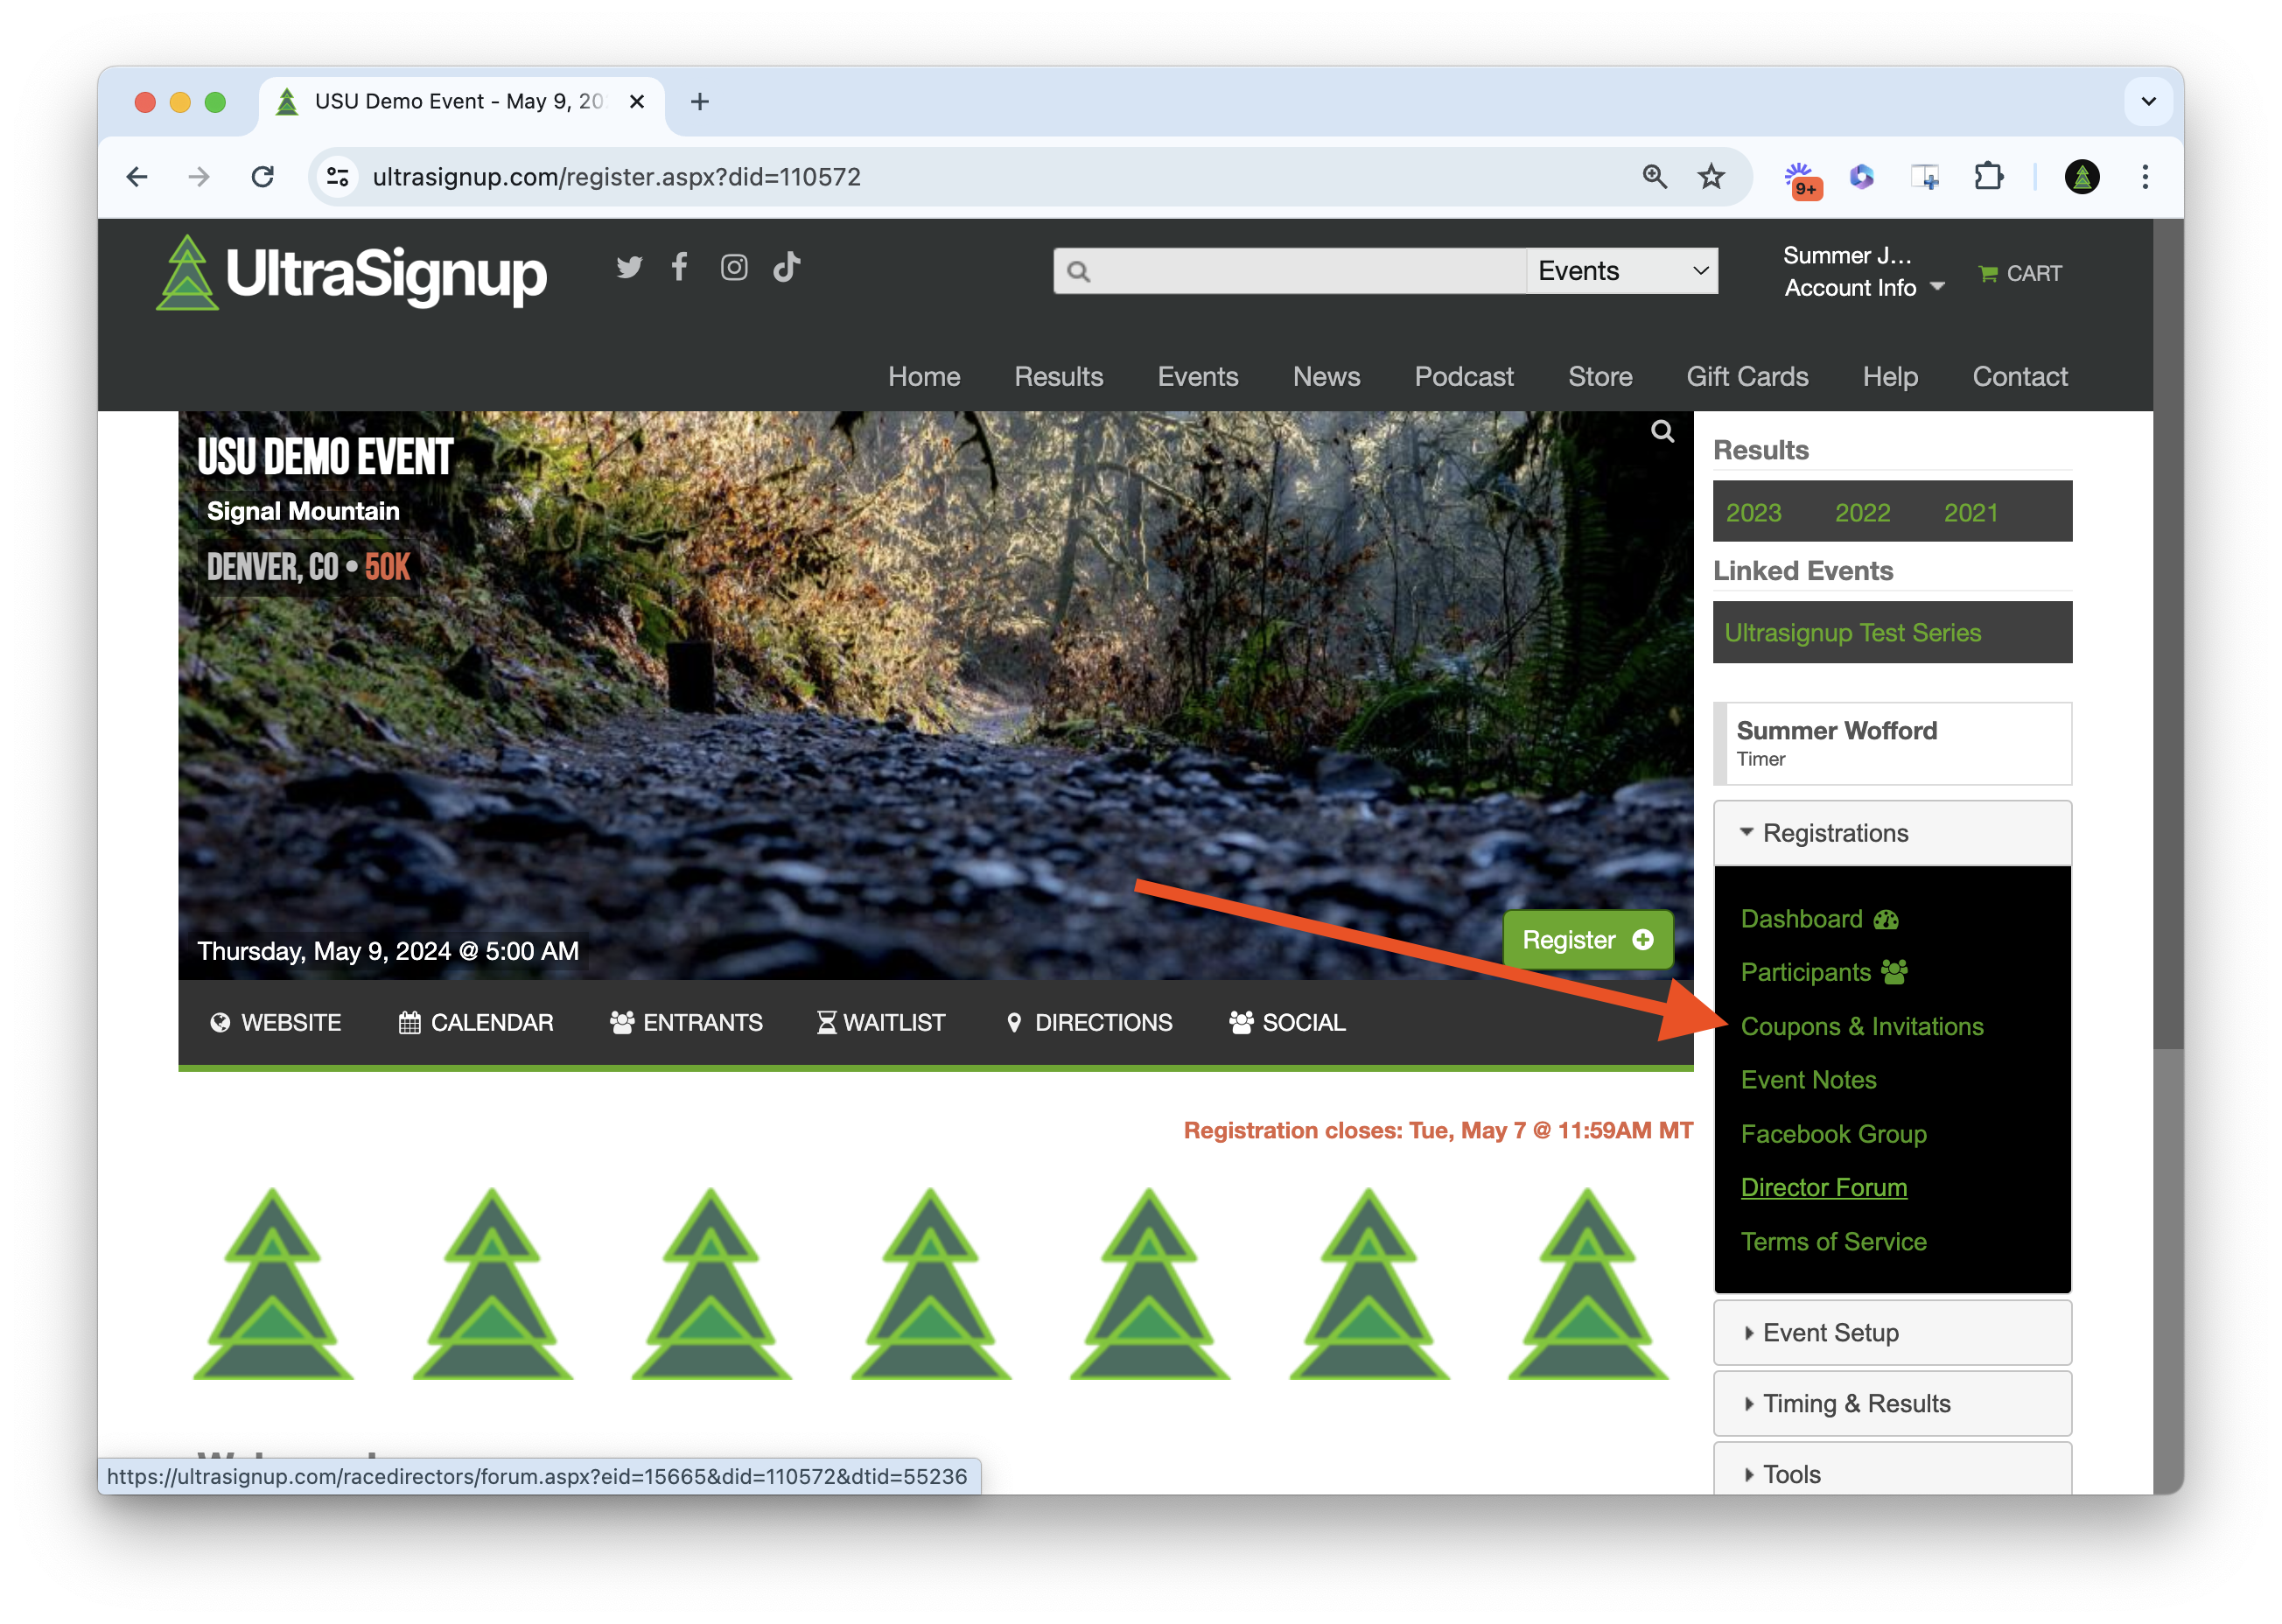
Task: Open UltraSignup's Twitter page icon
Action: coord(629,267)
